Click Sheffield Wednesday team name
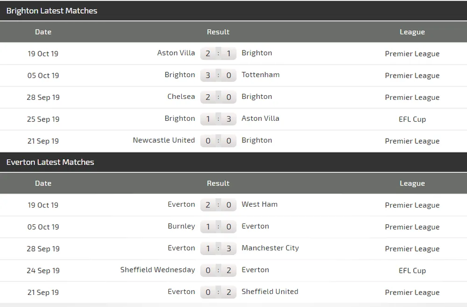The width and height of the screenshot is (467, 307). [157, 270]
